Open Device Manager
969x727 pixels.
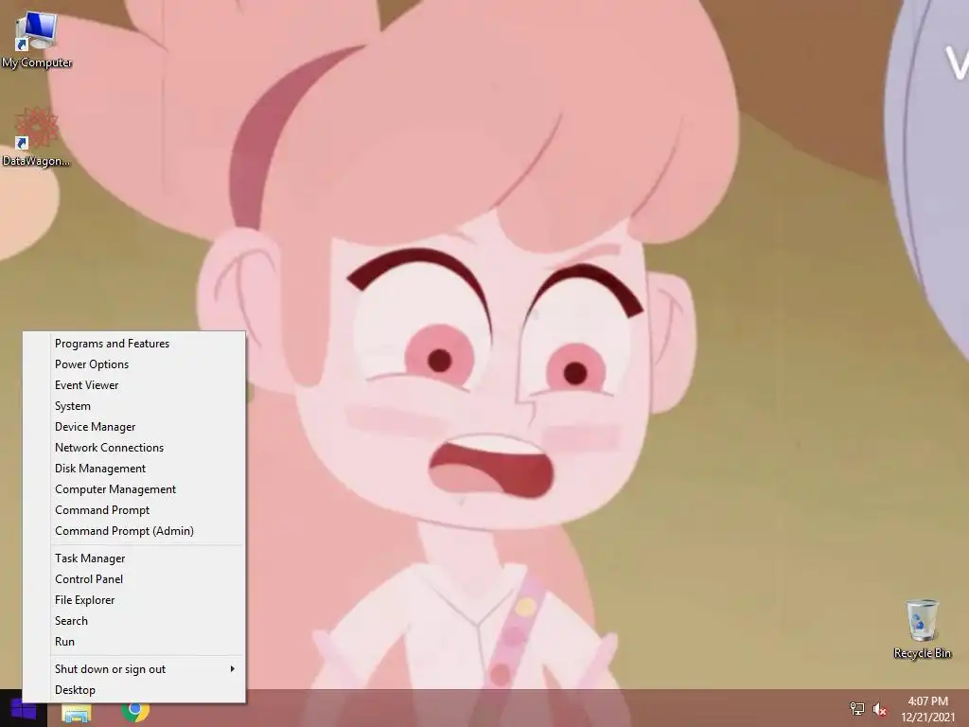click(x=134, y=427)
